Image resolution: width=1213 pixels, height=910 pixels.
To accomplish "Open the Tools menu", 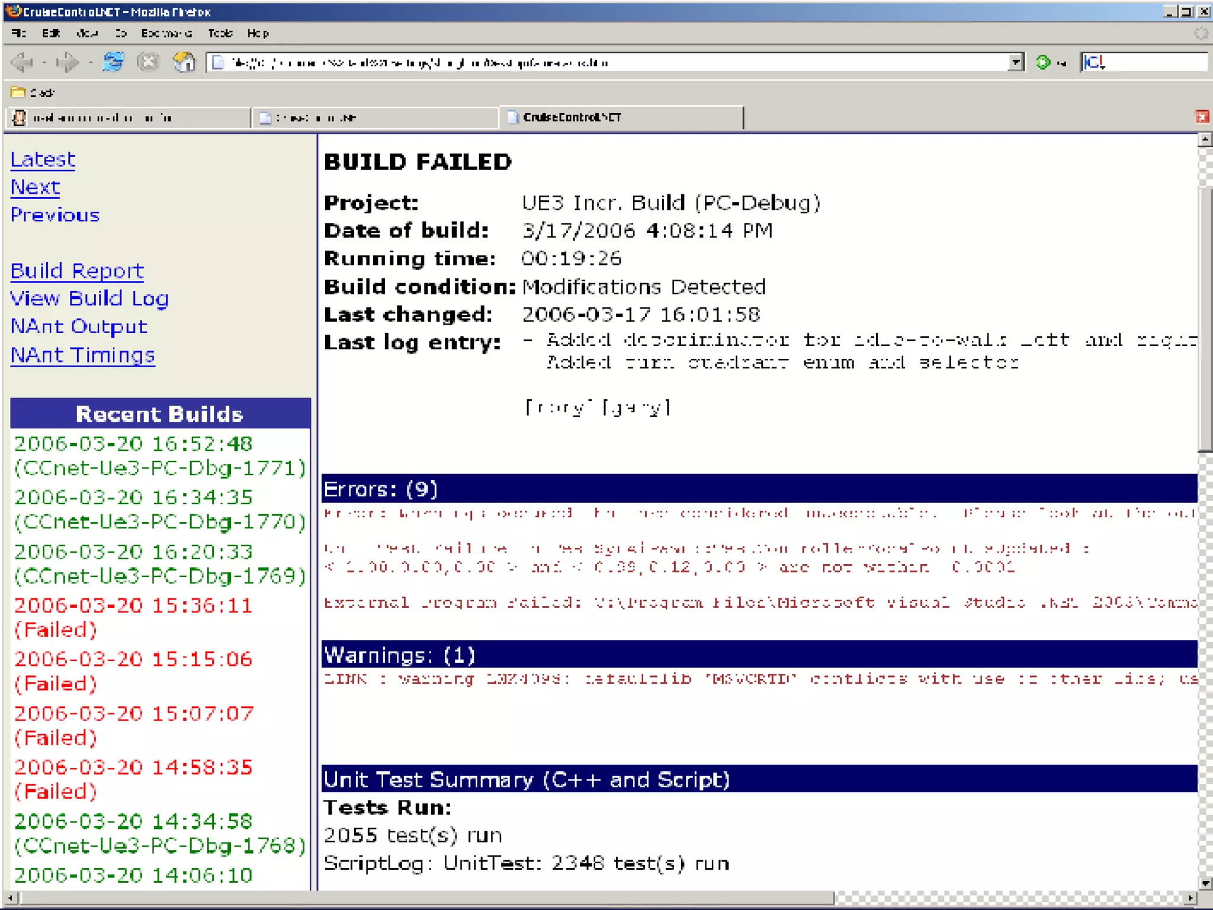I will pos(220,33).
